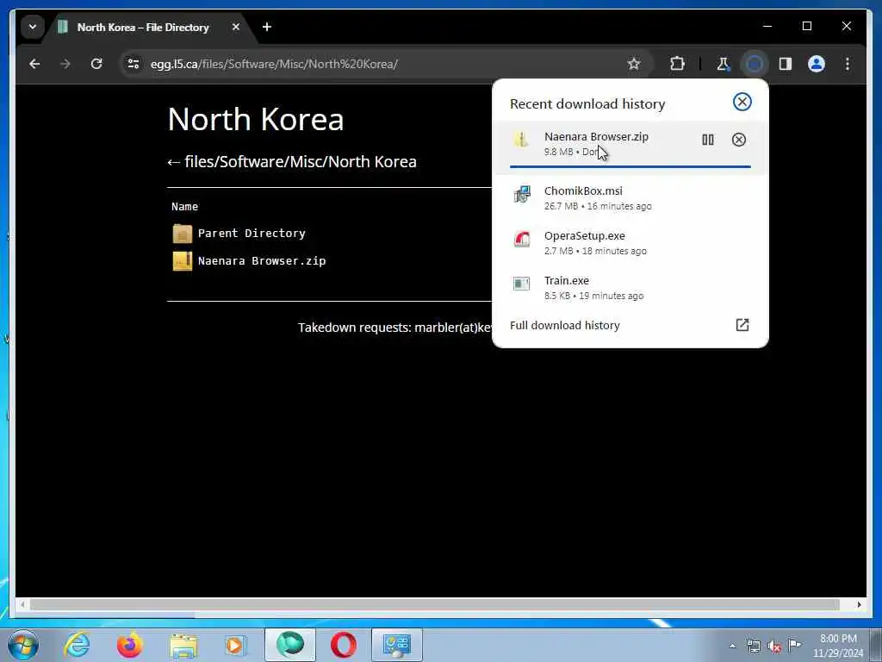This screenshot has width=882, height=662.
Task: Bookmark this page with the star icon
Action: 634,64
